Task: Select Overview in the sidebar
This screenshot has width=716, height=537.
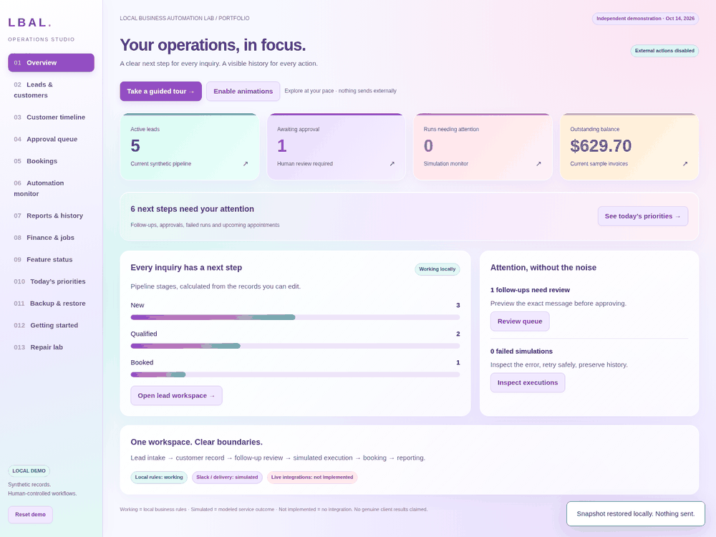Action: [x=51, y=62]
